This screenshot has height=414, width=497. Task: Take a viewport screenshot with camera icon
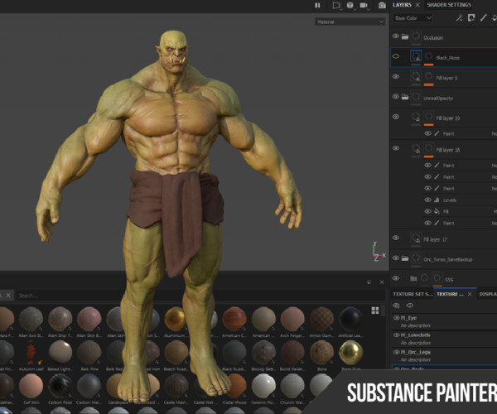point(382,6)
